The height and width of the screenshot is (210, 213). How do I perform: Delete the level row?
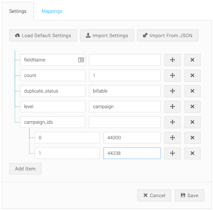click(192, 107)
